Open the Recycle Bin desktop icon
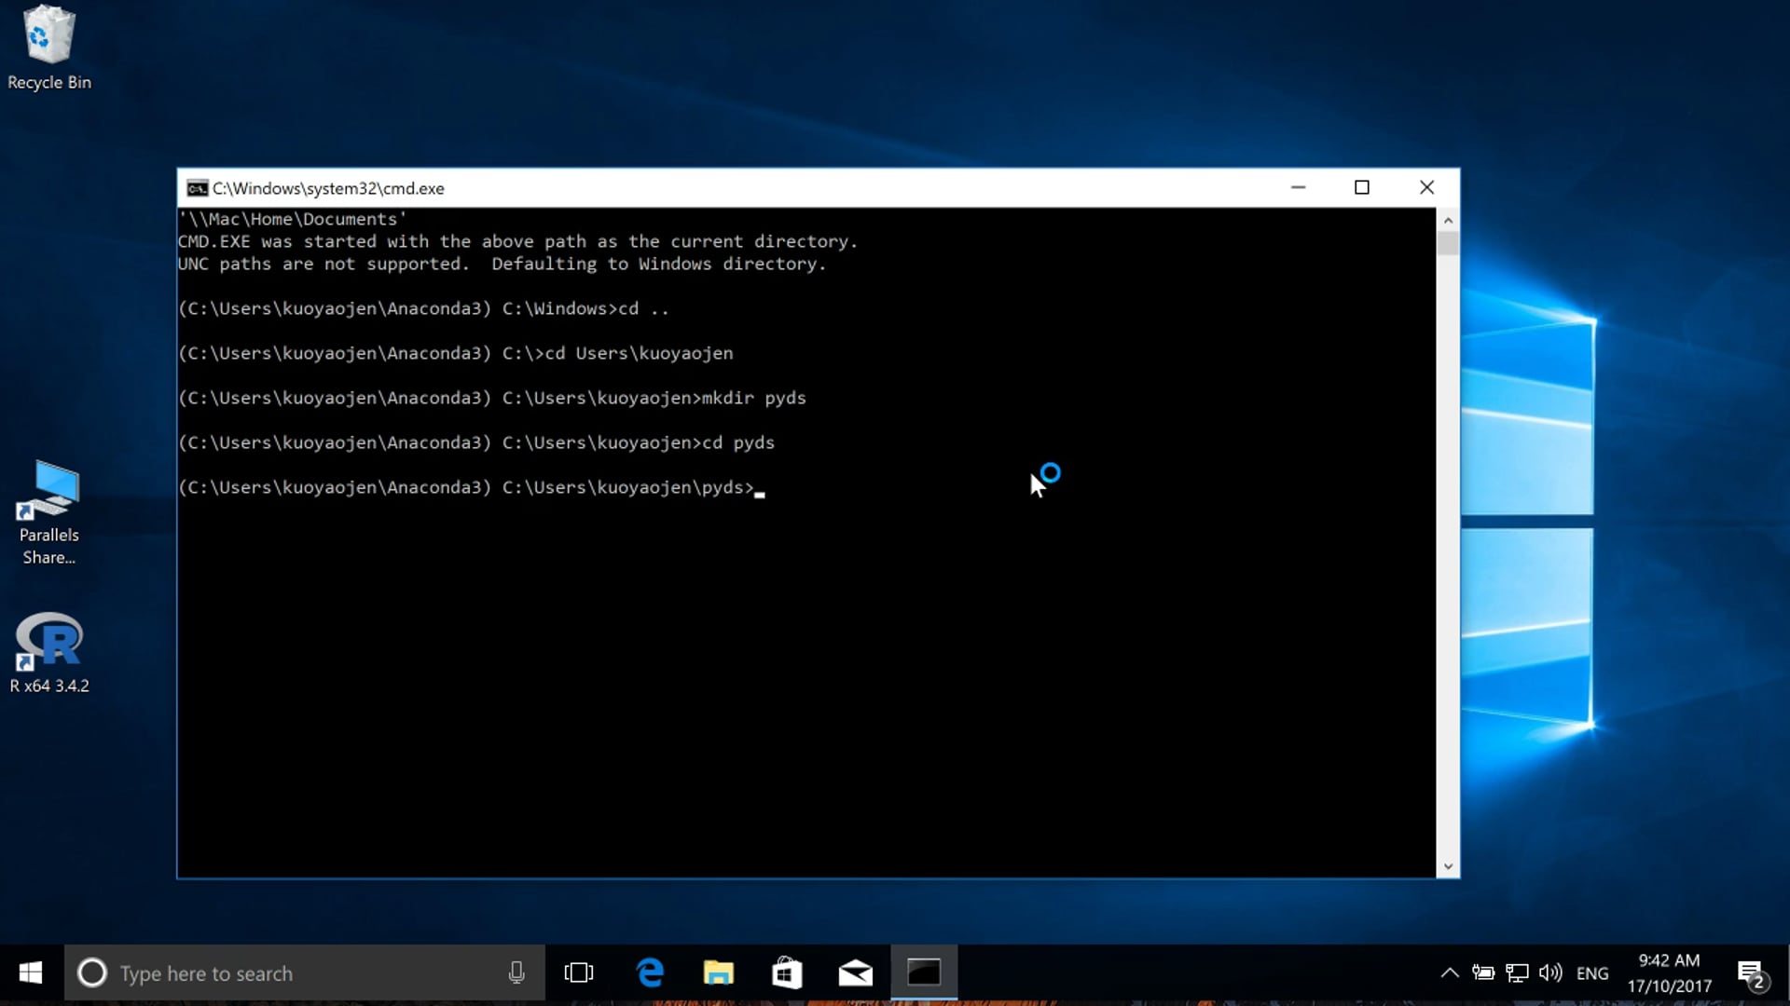 pyautogui.click(x=48, y=47)
